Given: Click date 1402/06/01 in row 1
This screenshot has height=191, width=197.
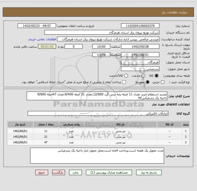Looking at the screenshot, I should (20, 131).
